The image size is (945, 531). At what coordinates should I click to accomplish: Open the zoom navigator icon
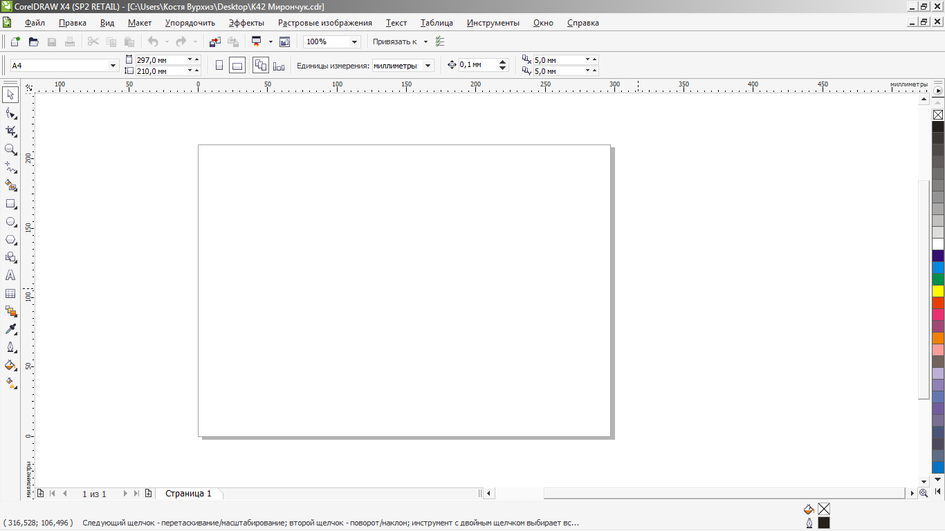[923, 493]
